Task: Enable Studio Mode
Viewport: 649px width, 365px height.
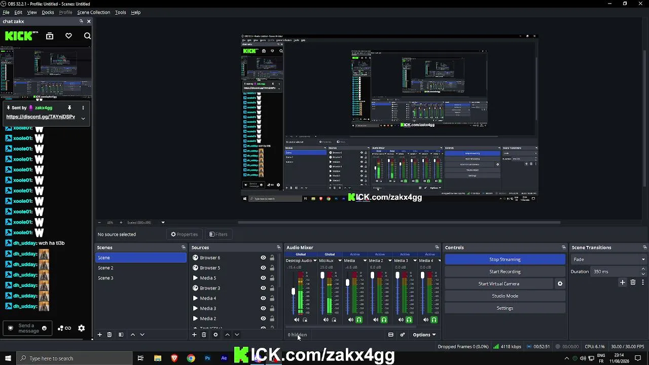Action: point(505,296)
